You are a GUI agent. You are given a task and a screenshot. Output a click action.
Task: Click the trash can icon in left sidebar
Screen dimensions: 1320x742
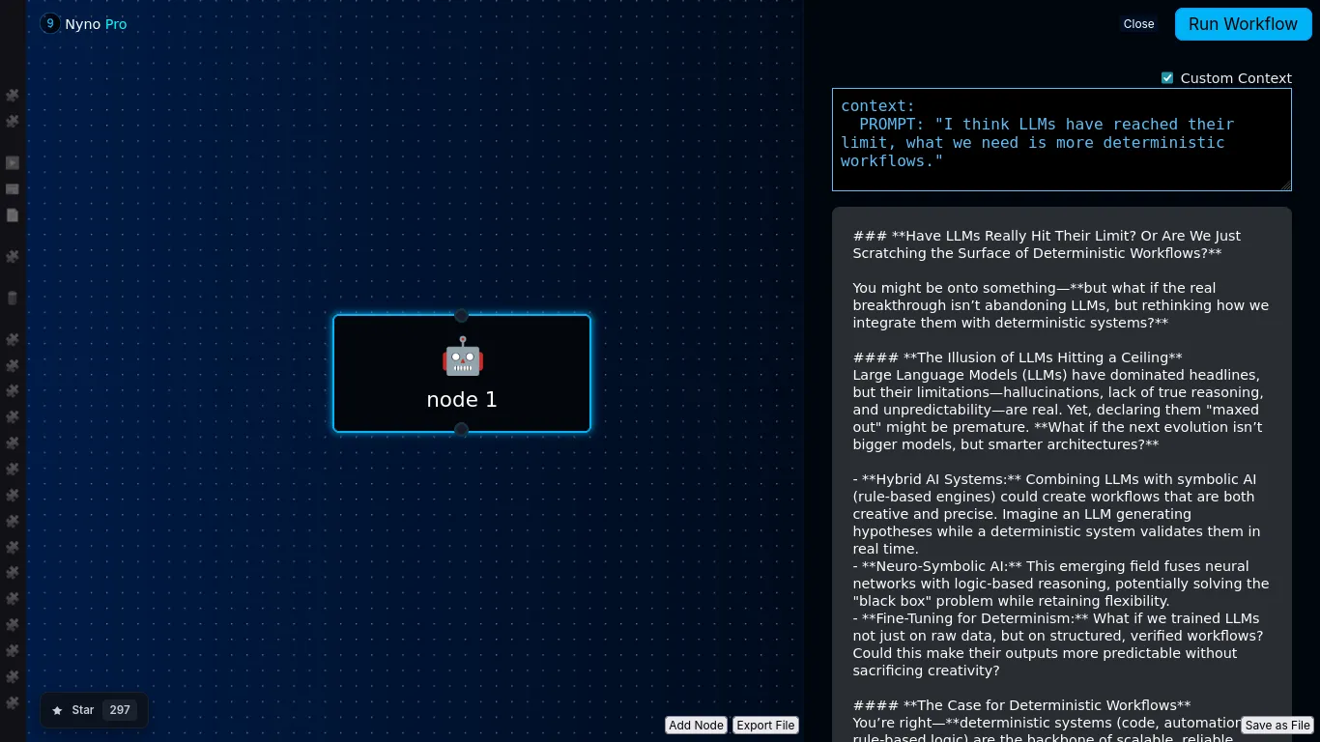(13, 298)
